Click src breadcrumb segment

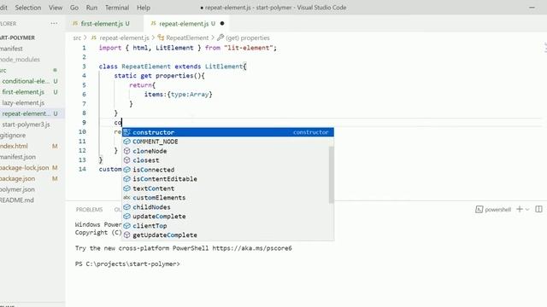pyautogui.click(x=77, y=38)
